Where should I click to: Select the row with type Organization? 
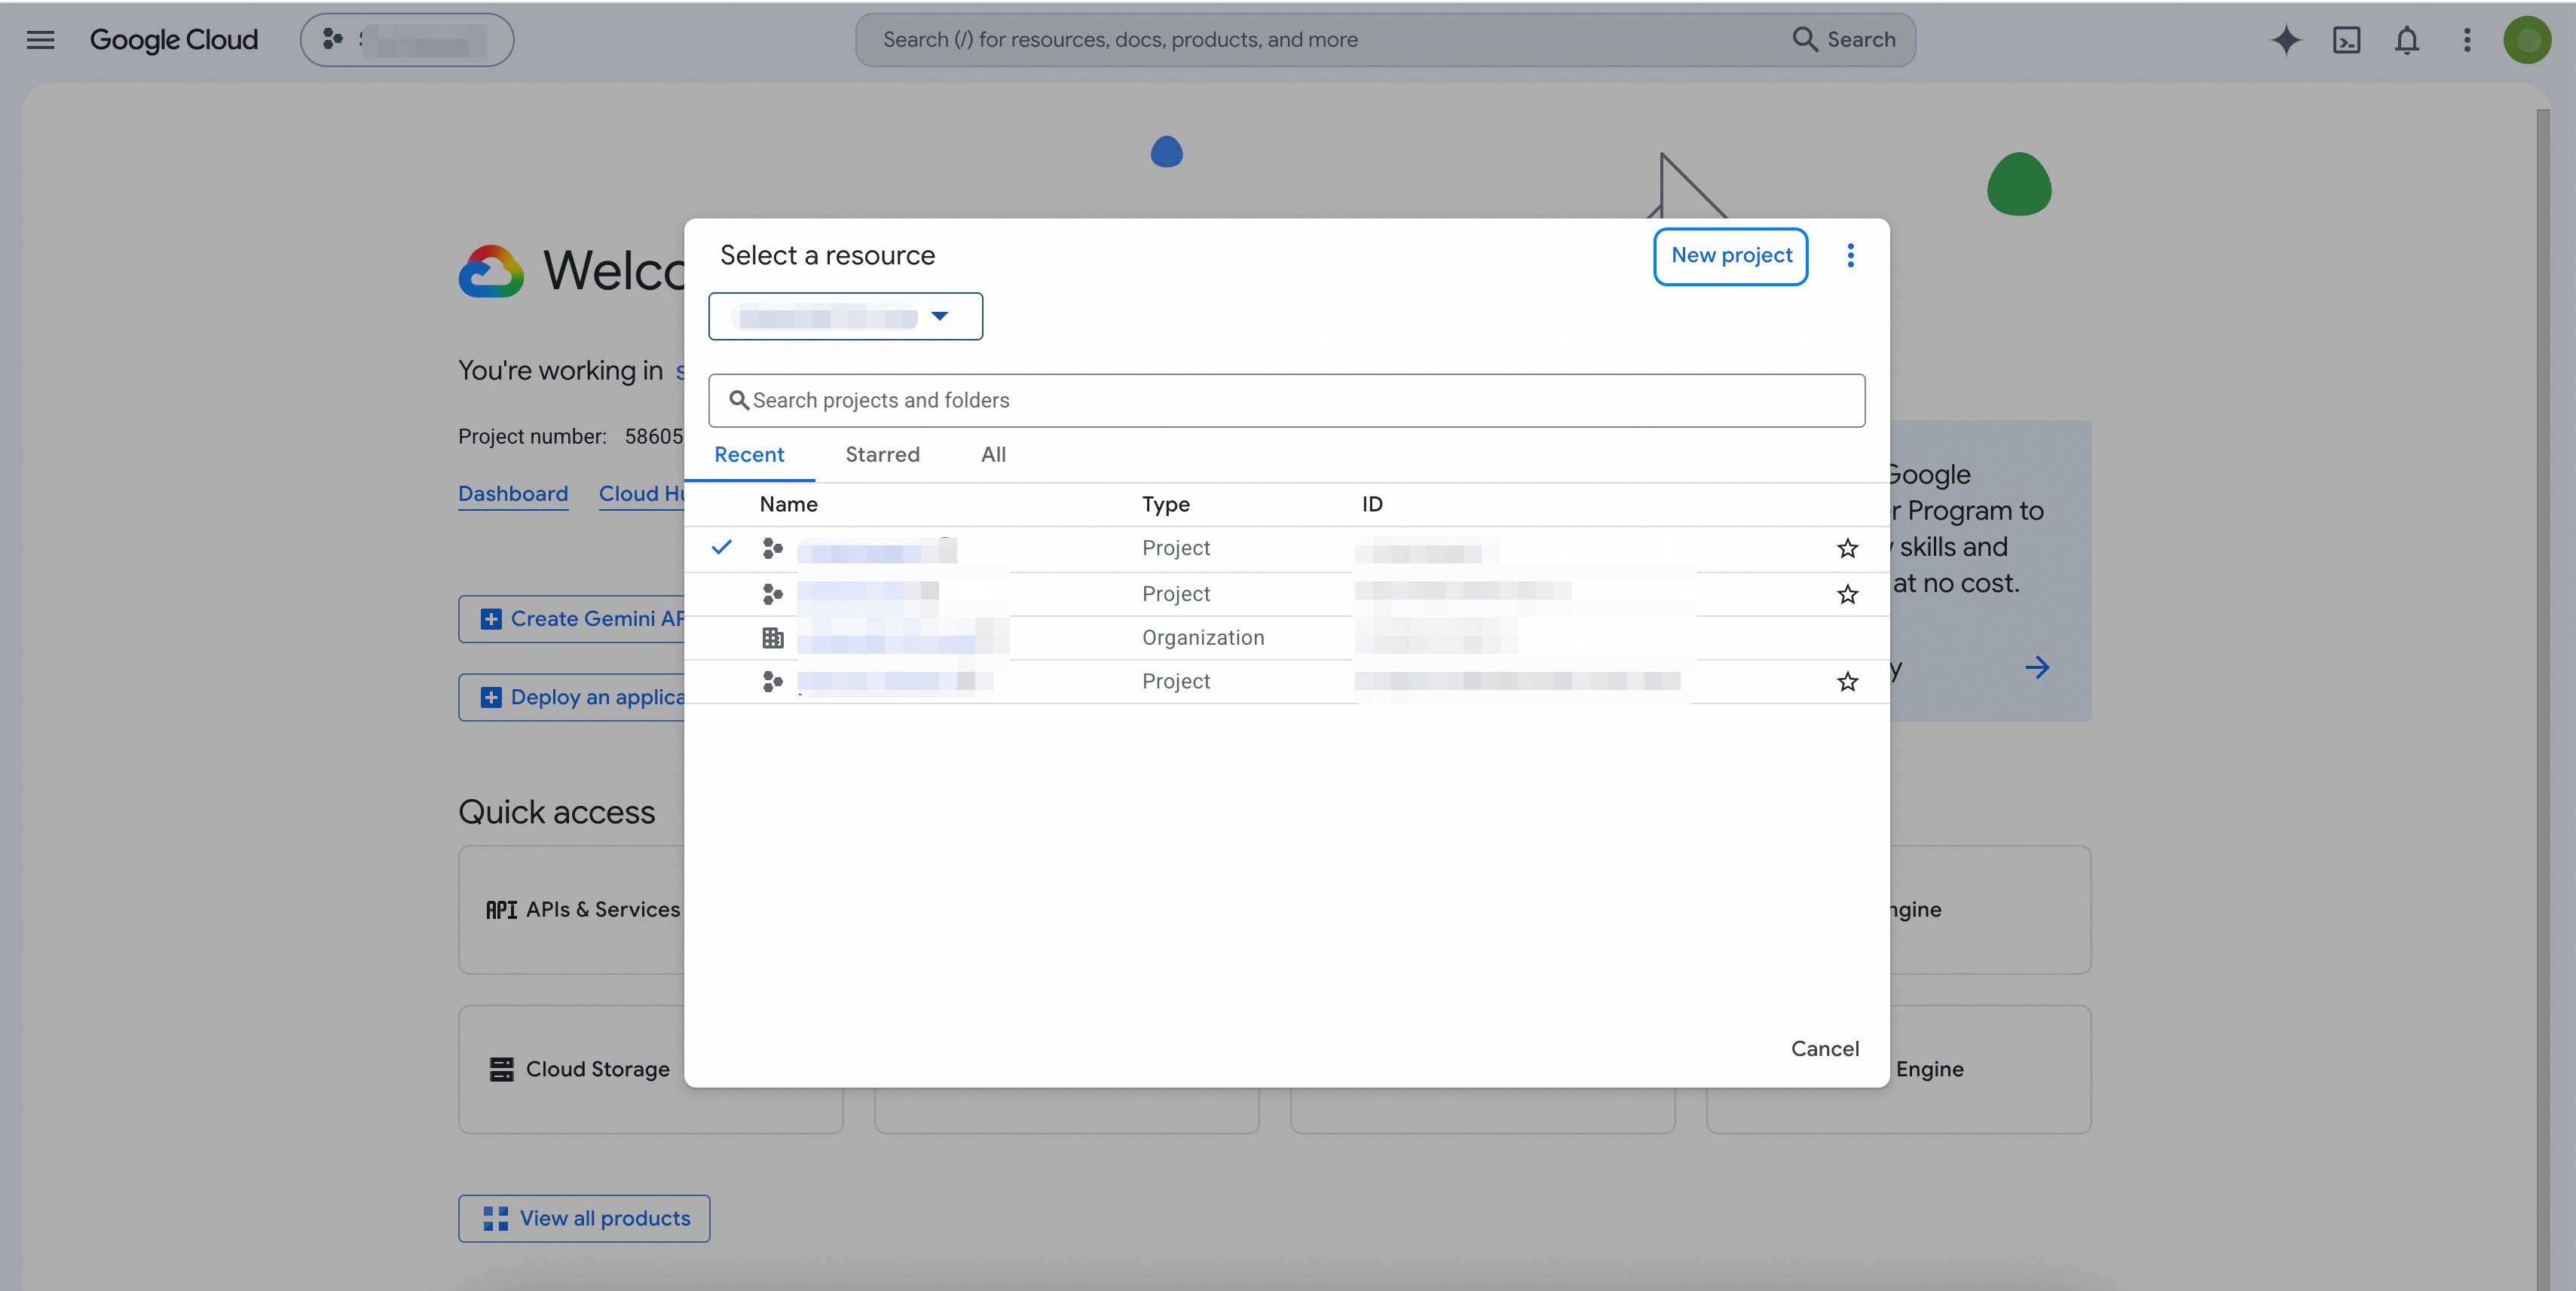click(1286, 637)
